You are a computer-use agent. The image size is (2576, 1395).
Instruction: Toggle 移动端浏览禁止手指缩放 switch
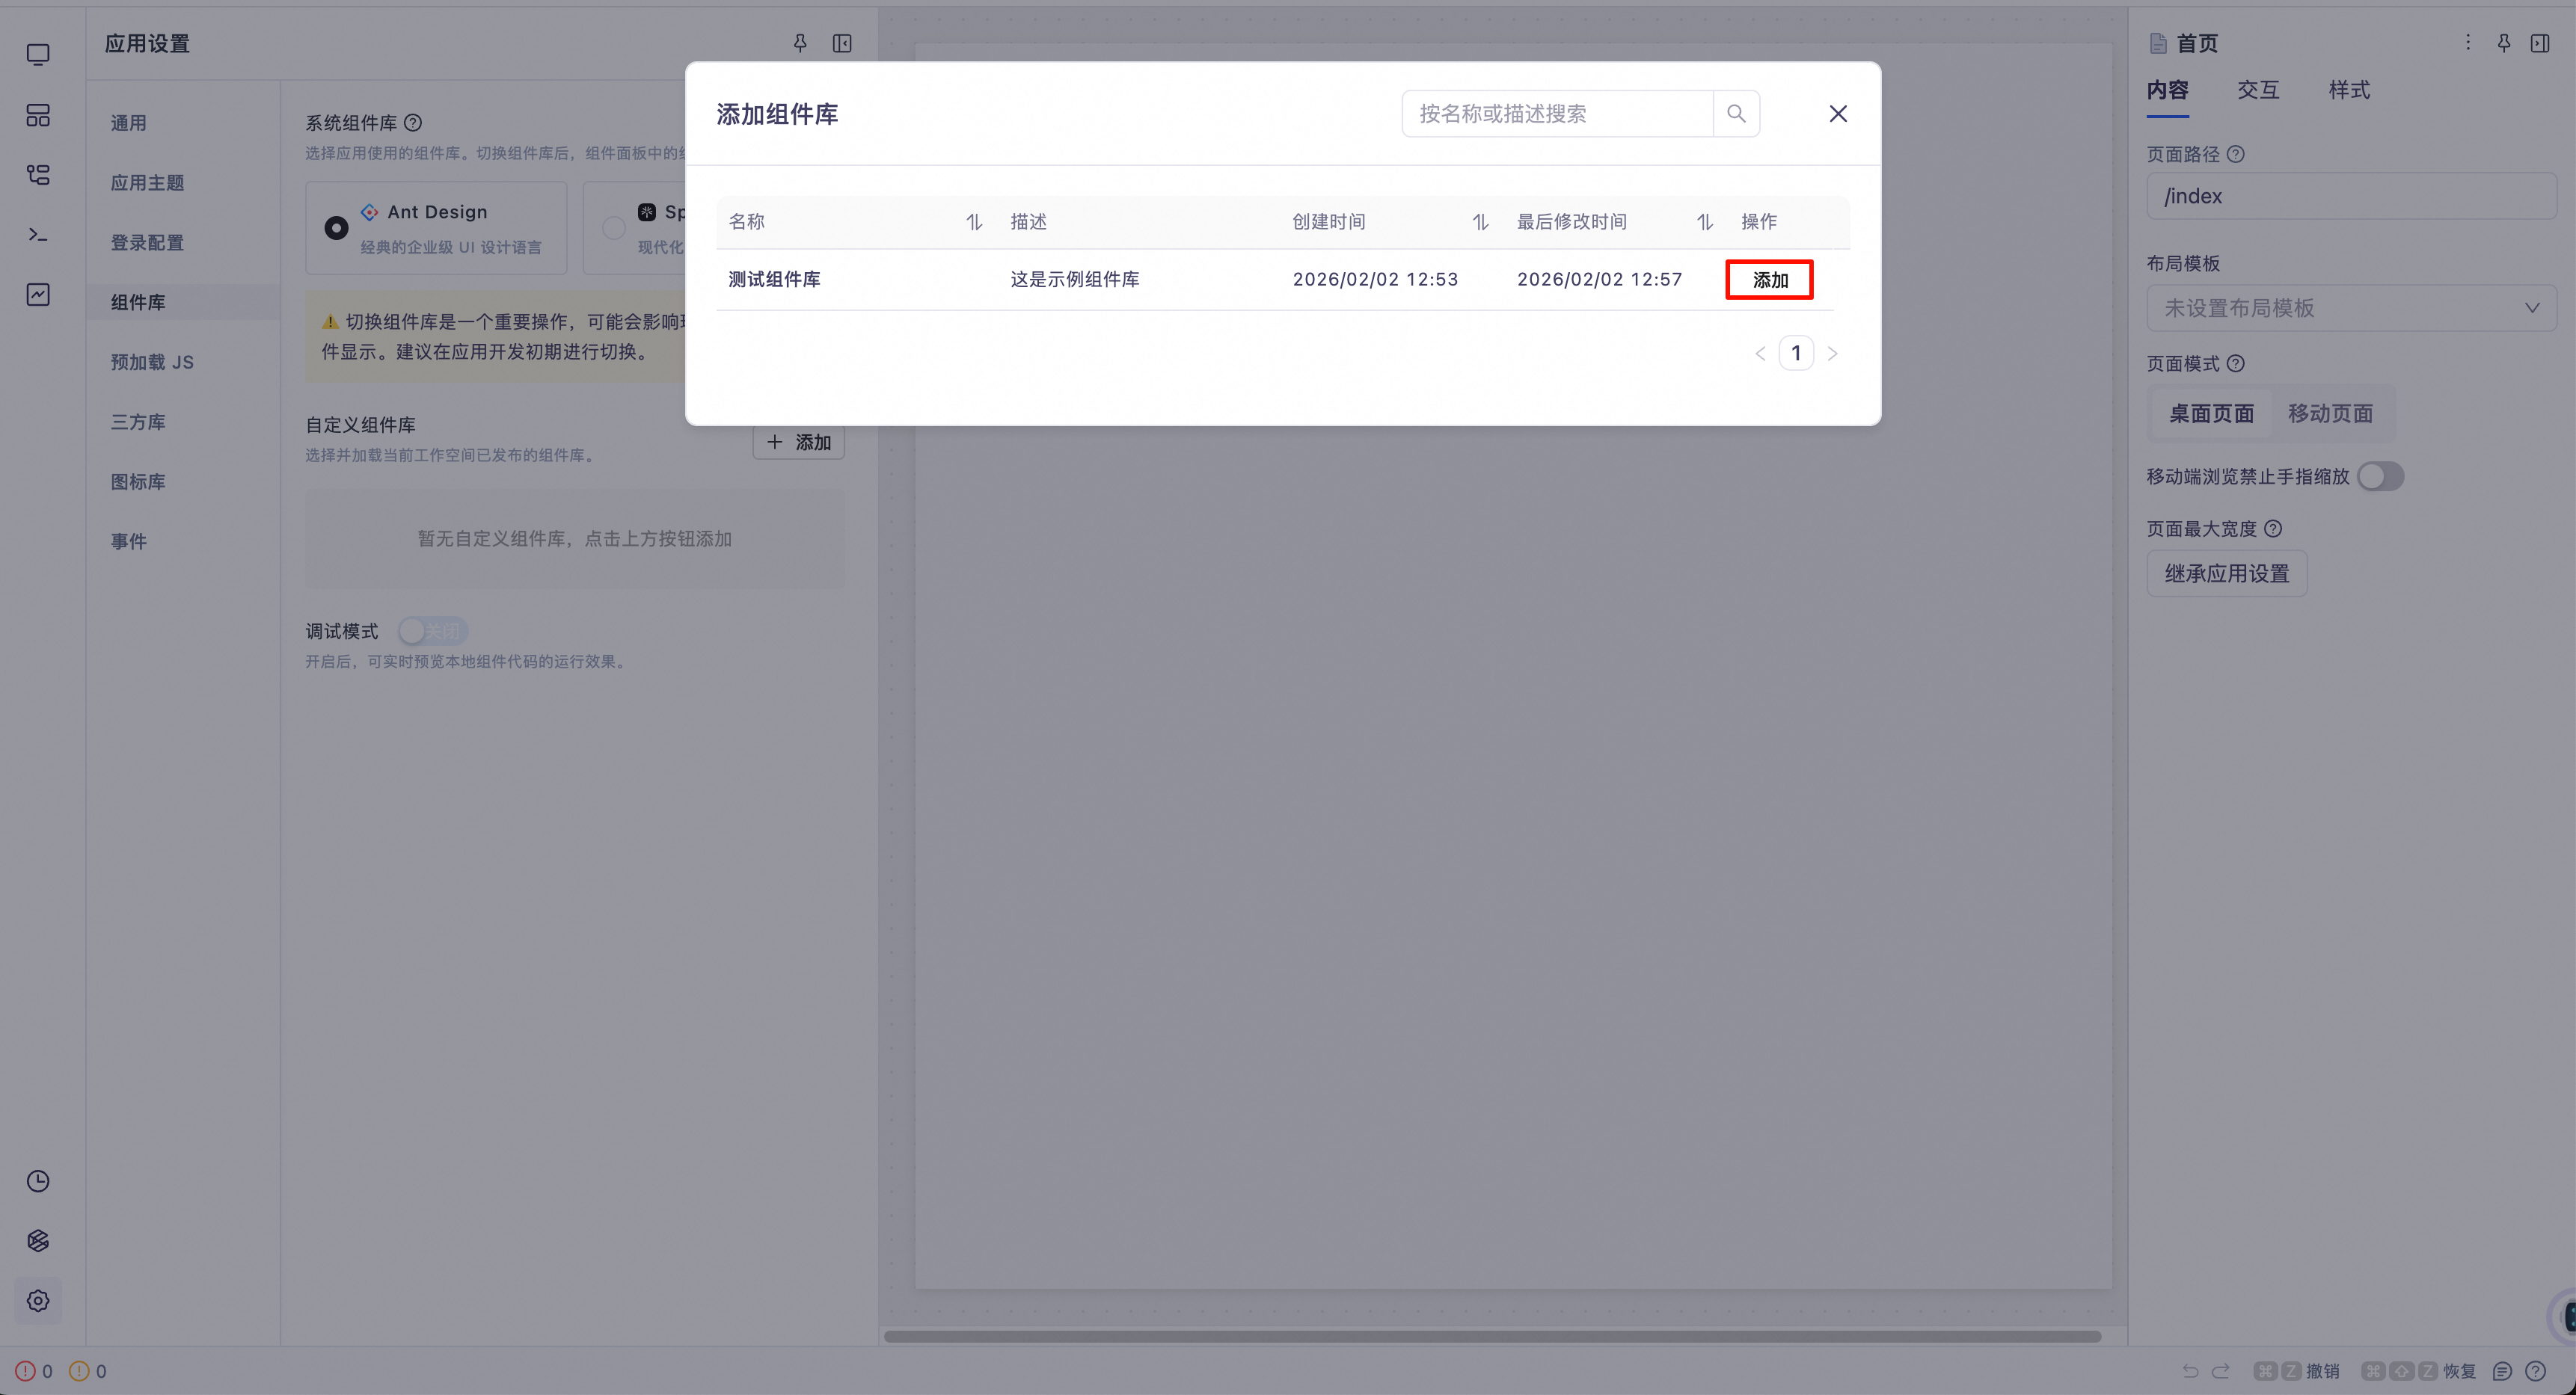click(2380, 477)
